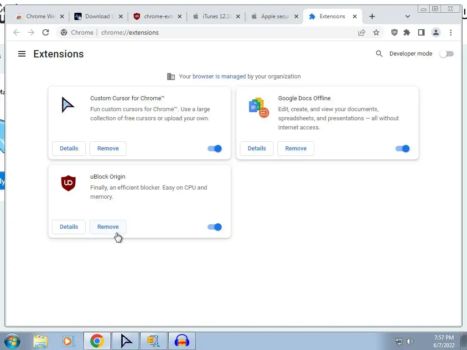467x350 pixels.
Task: Remove Custom Cursor for Chrome extension
Action: point(108,148)
